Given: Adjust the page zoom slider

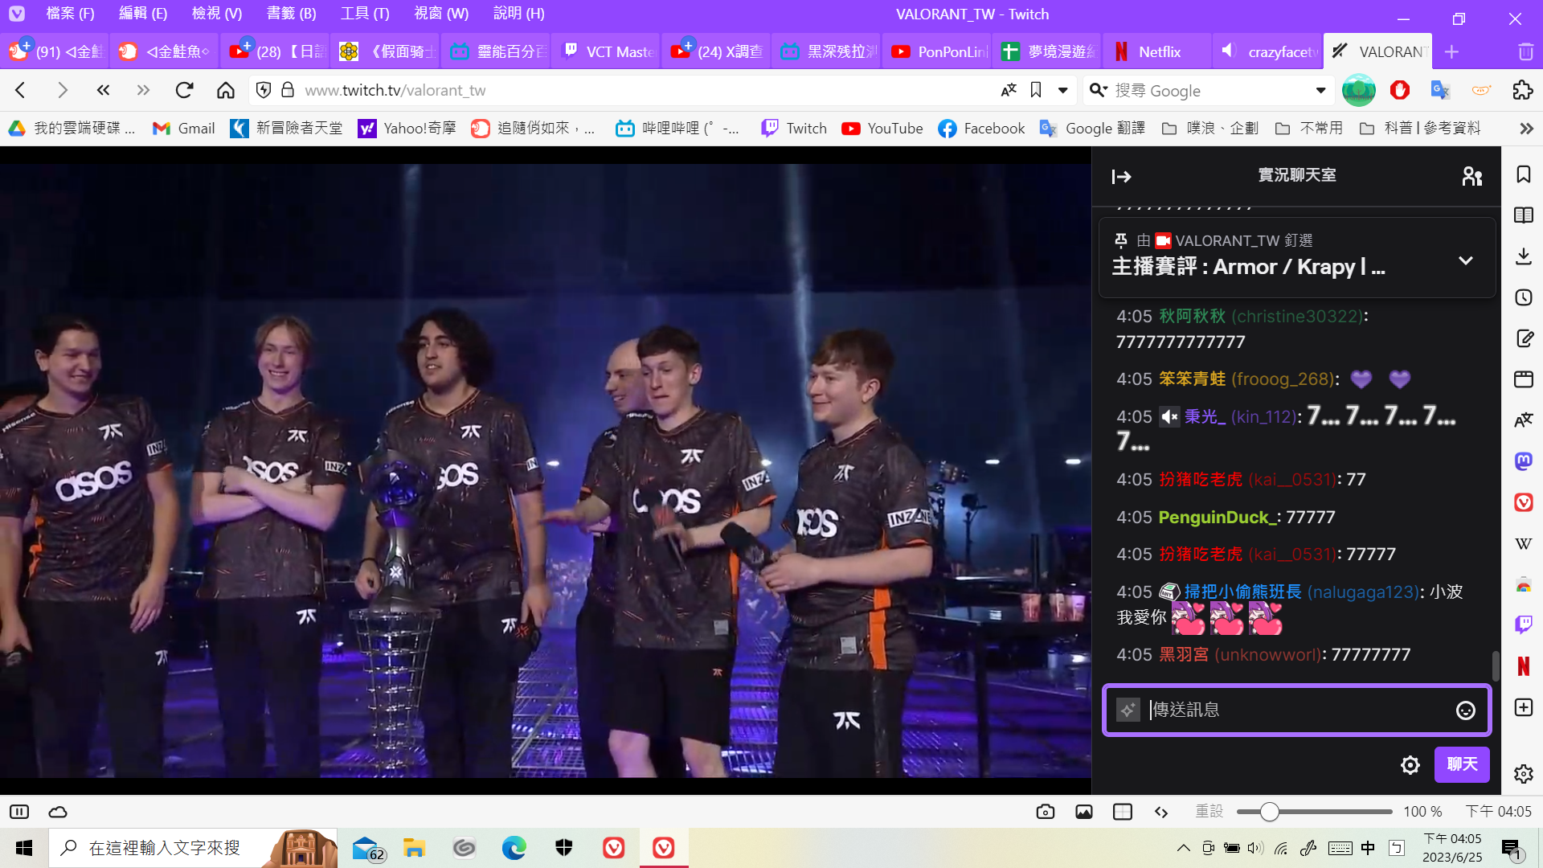Looking at the screenshot, I should (x=1314, y=812).
